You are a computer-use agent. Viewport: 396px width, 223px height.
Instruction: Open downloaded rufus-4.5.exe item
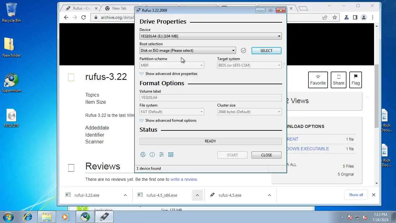[x=230, y=195]
